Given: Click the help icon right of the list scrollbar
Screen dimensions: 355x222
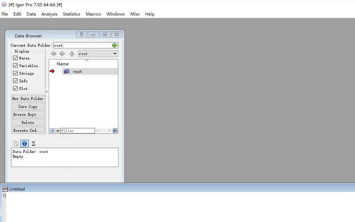Looking at the screenshot, I should click(115, 131).
